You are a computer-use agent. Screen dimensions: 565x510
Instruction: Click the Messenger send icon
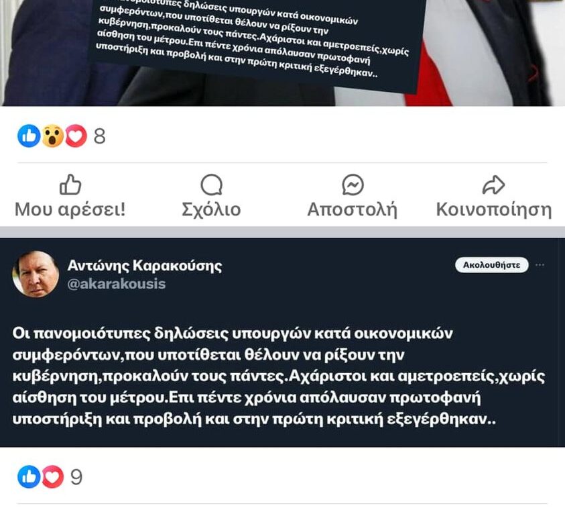click(353, 185)
